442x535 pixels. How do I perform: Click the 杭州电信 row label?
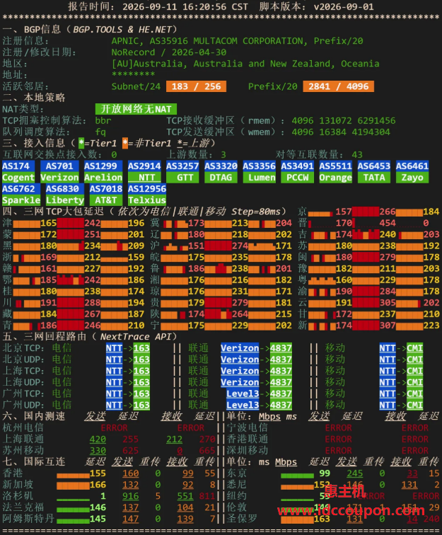click(23, 427)
